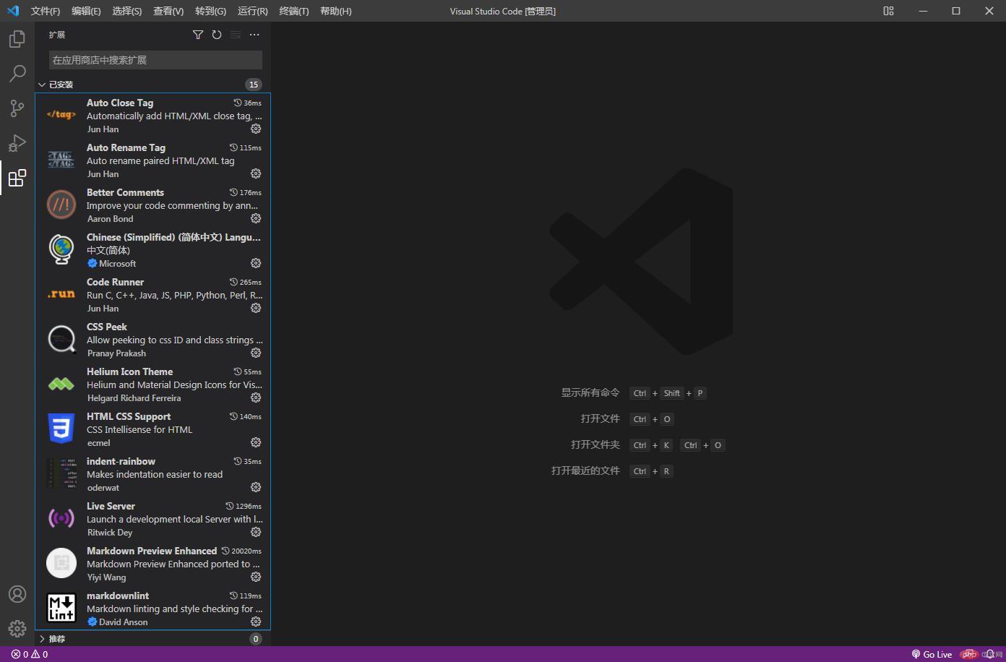Open the Run and Debug view
This screenshot has width=1006, height=662.
pos(17,142)
